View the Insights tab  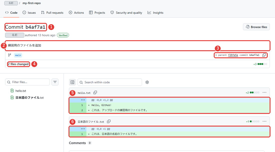(155, 12)
